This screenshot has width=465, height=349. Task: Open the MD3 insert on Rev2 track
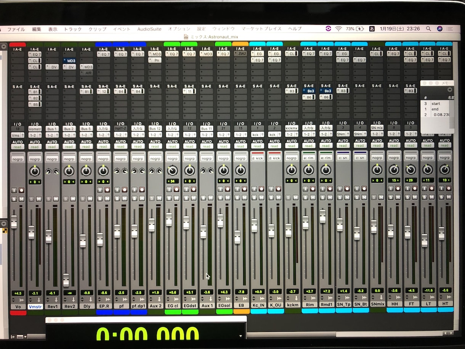(69, 61)
